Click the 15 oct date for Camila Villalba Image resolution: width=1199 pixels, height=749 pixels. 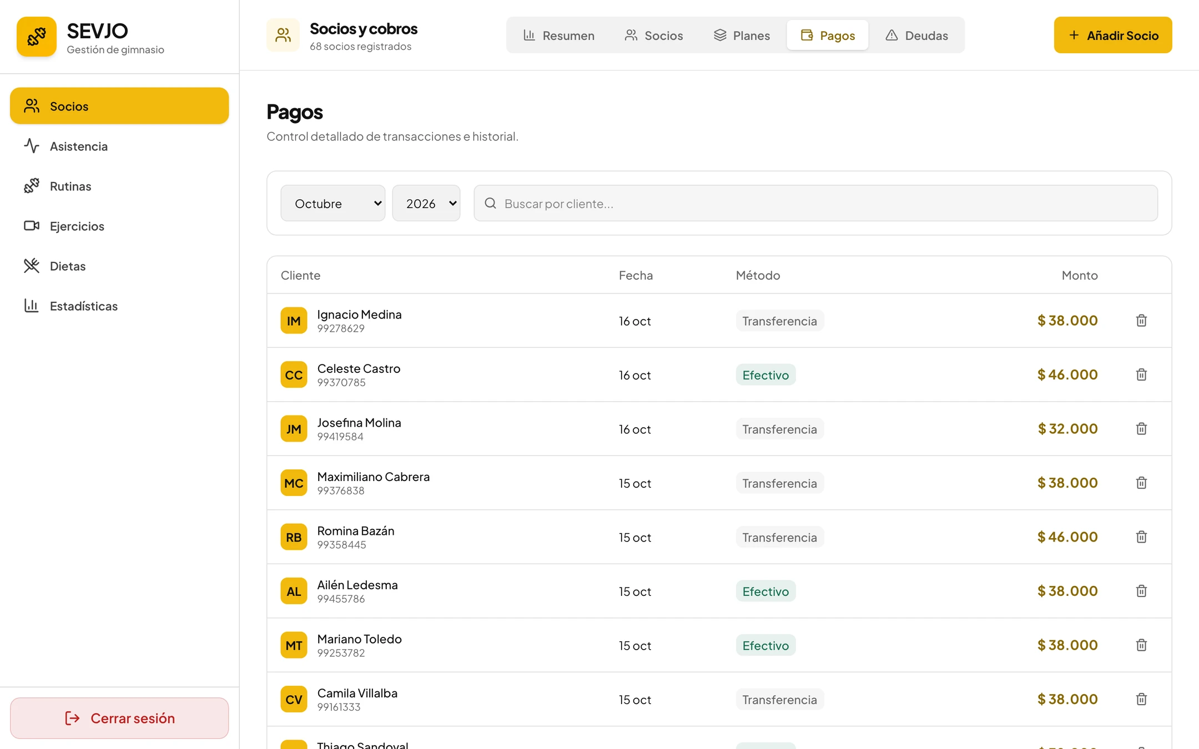[x=634, y=700]
